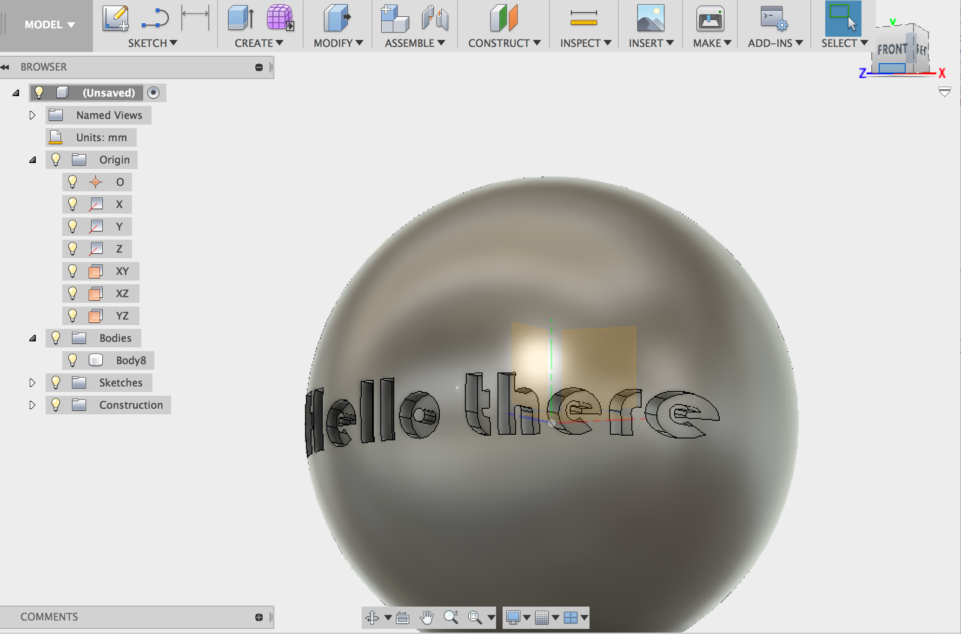The image size is (961, 634).
Task: Click the Press Pull modify icon
Action: 337,19
